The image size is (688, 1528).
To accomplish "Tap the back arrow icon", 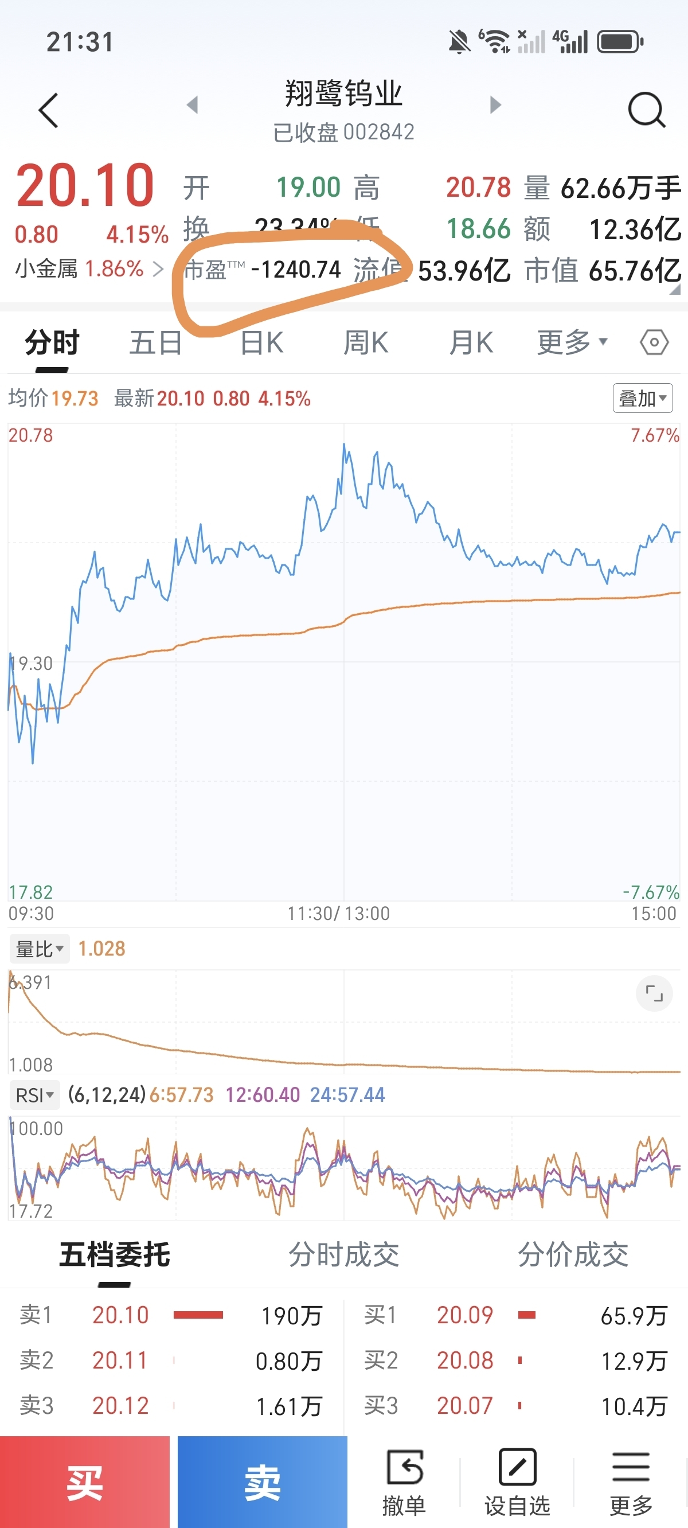I will point(49,110).
